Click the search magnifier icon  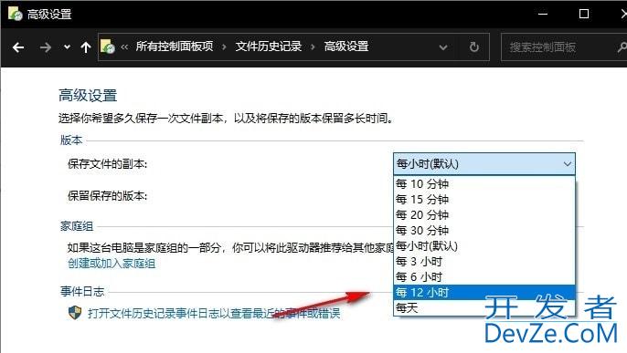622,47
